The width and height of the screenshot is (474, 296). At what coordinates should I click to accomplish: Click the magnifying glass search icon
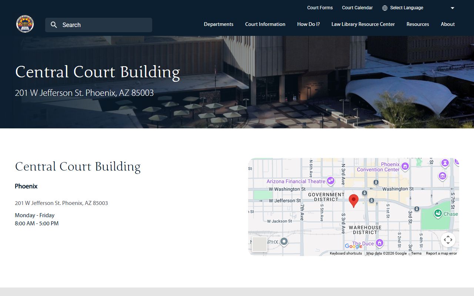54,25
